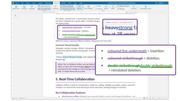Toggle Record changes
This screenshot has height=101, width=180.
(x=79, y=7)
